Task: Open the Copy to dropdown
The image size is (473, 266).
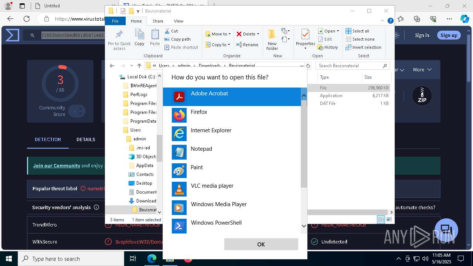Action: click(x=218, y=45)
